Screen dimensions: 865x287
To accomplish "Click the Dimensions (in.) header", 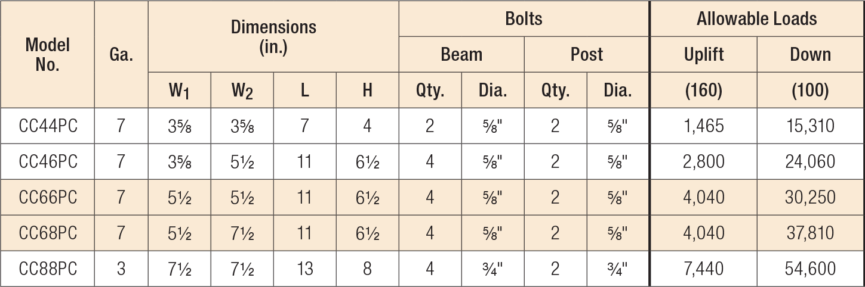I will point(273,36).
